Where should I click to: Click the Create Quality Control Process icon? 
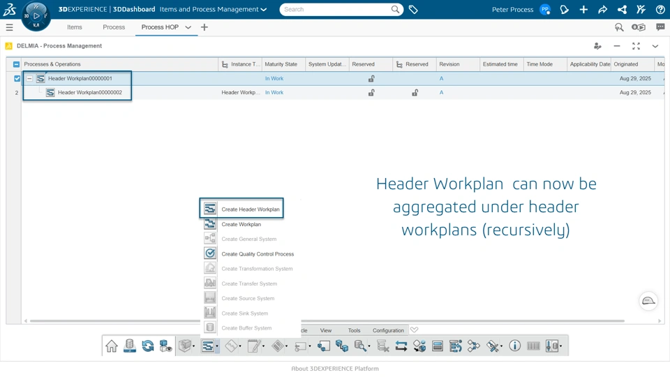pos(210,253)
